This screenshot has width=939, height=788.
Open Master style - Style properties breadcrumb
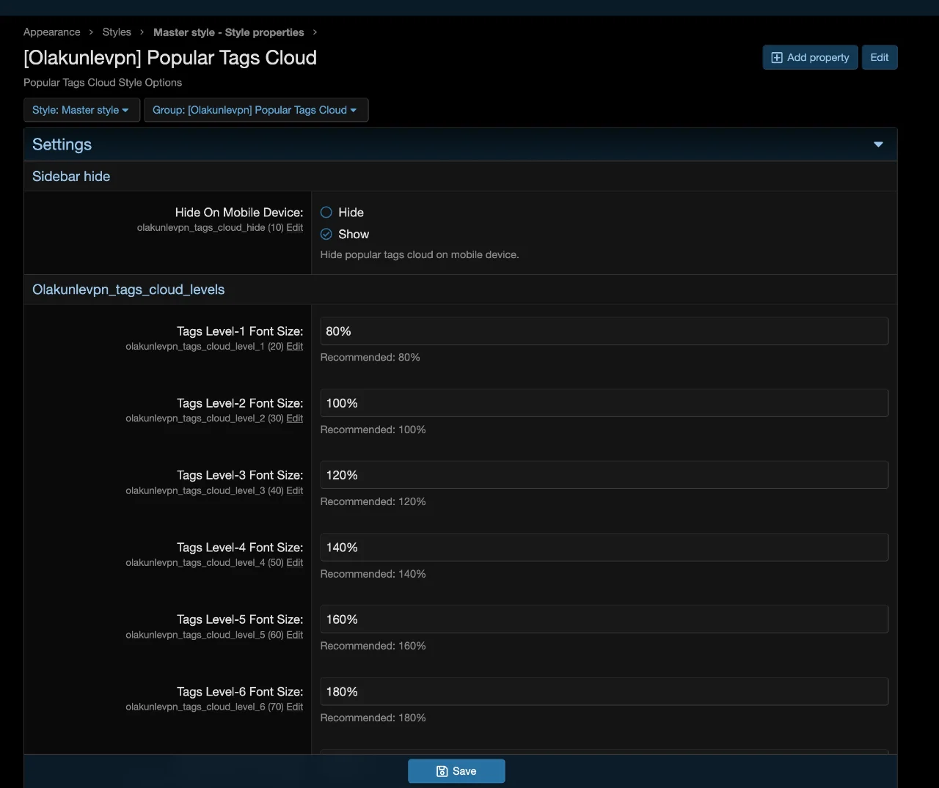click(x=228, y=32)
